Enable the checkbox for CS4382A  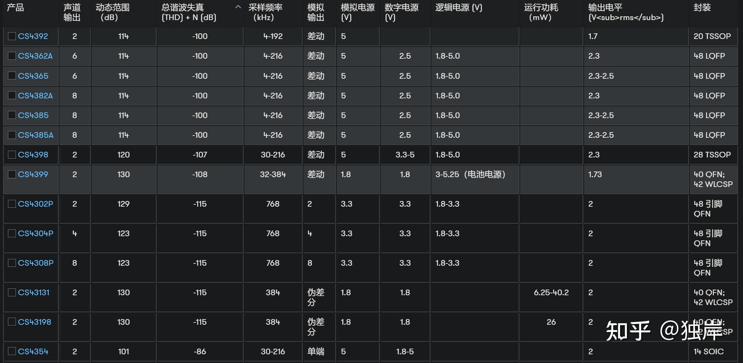(x=12, y=95)
